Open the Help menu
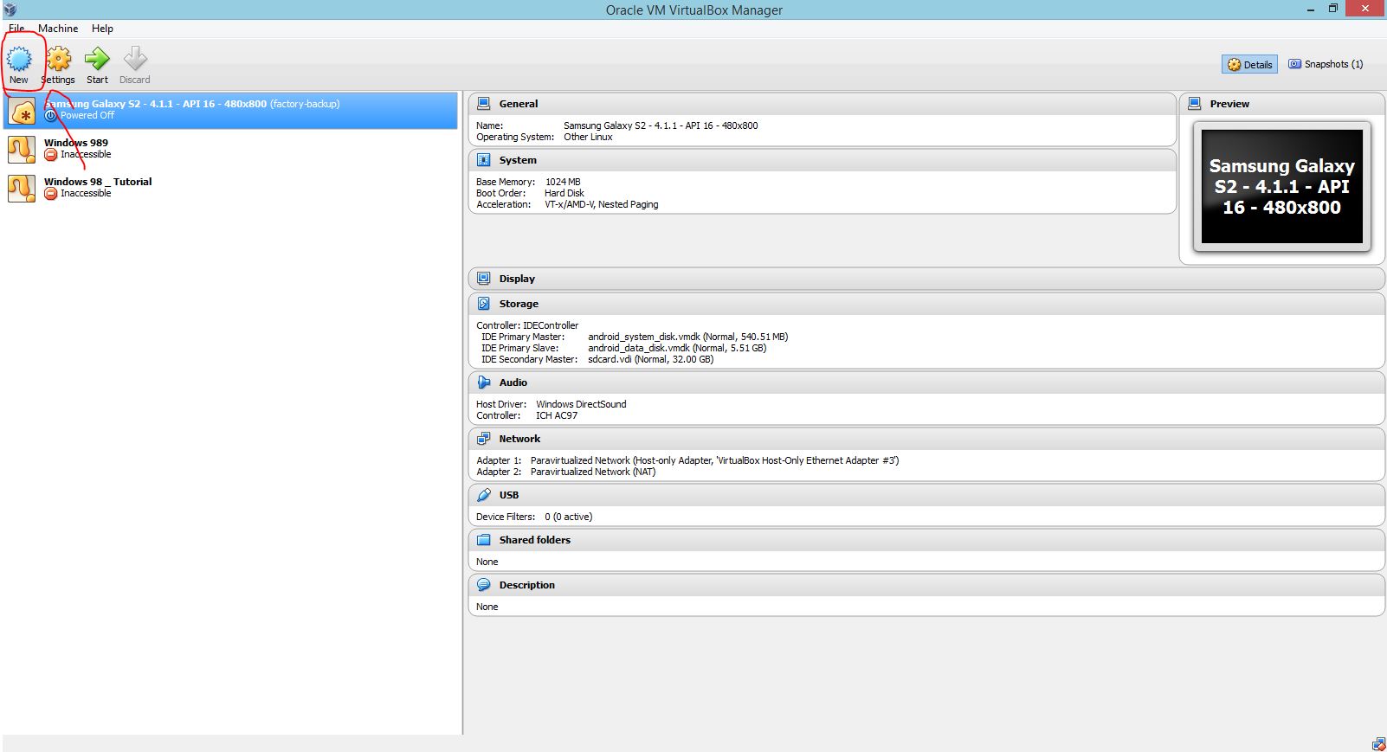 (x=102, y=28)
